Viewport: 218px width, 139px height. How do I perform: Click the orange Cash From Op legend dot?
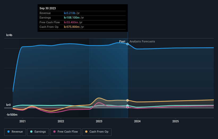coord(86,132)
